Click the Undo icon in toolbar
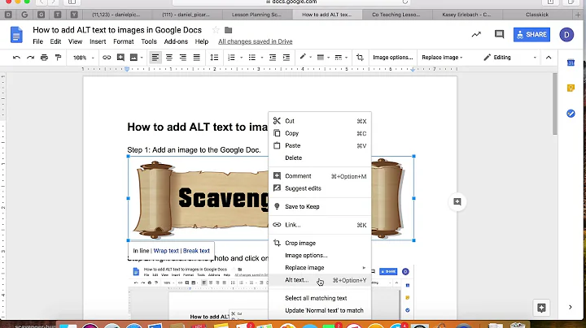 16,58
